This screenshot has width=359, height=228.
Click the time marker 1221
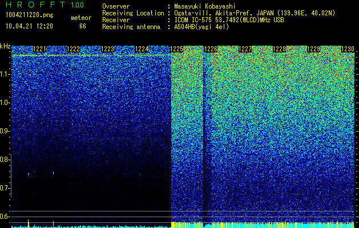[x=39, y=49]
